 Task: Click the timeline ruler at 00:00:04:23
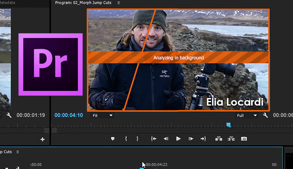coord(156,164)
